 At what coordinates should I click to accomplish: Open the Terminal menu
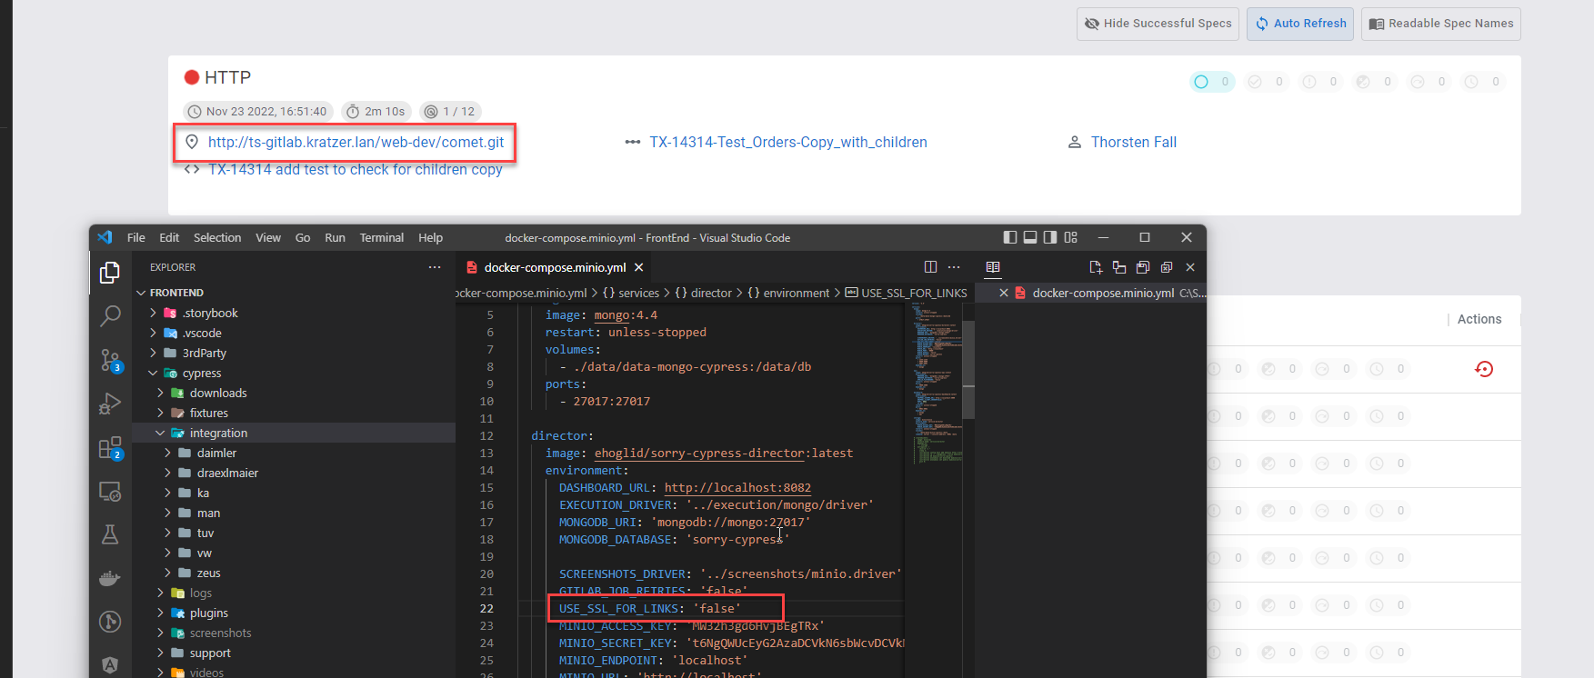[x=382, y=237]
